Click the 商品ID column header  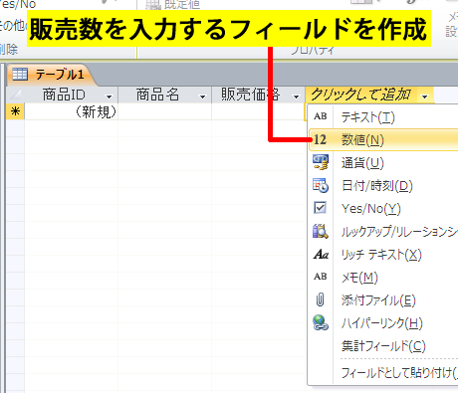[72, 95]
